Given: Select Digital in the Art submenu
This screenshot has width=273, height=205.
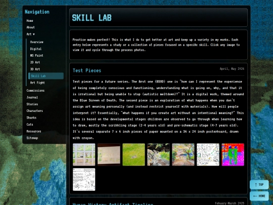Looking at the screenshot, I should pyautogui.click(x=36, y=49).
